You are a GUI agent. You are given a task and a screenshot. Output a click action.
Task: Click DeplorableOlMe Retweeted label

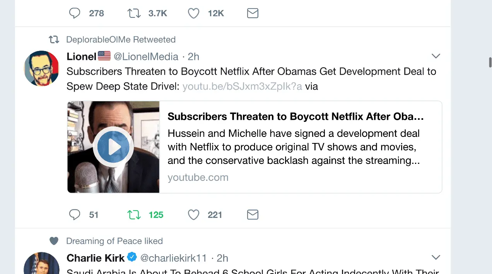(x=121, y=40)
